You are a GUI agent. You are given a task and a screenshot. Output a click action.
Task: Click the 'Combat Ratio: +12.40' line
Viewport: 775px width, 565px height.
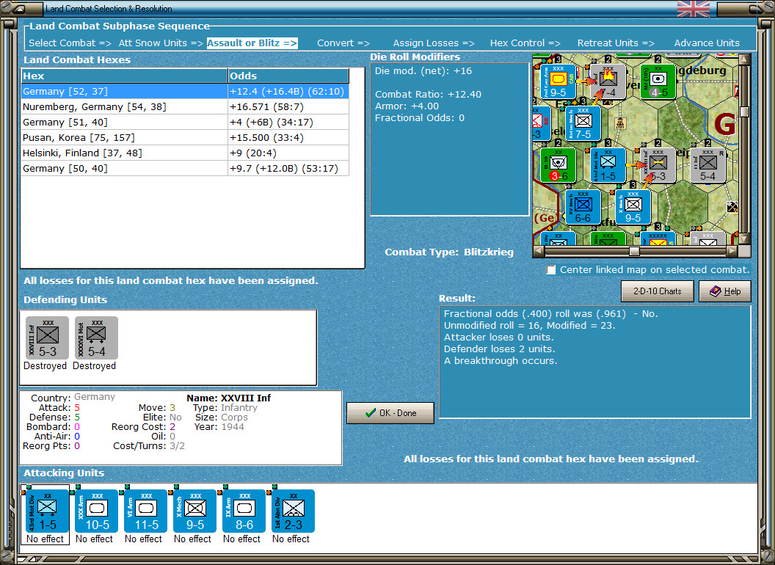[428, 95]
